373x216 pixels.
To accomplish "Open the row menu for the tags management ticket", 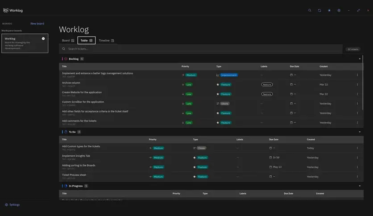I will [x=357, y=75].
